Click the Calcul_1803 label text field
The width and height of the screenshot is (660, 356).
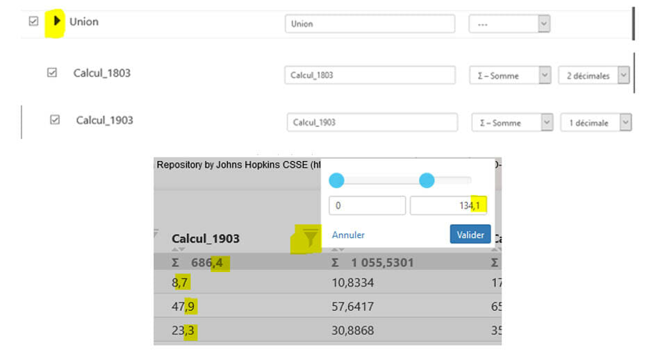click(x=370, y=75)
